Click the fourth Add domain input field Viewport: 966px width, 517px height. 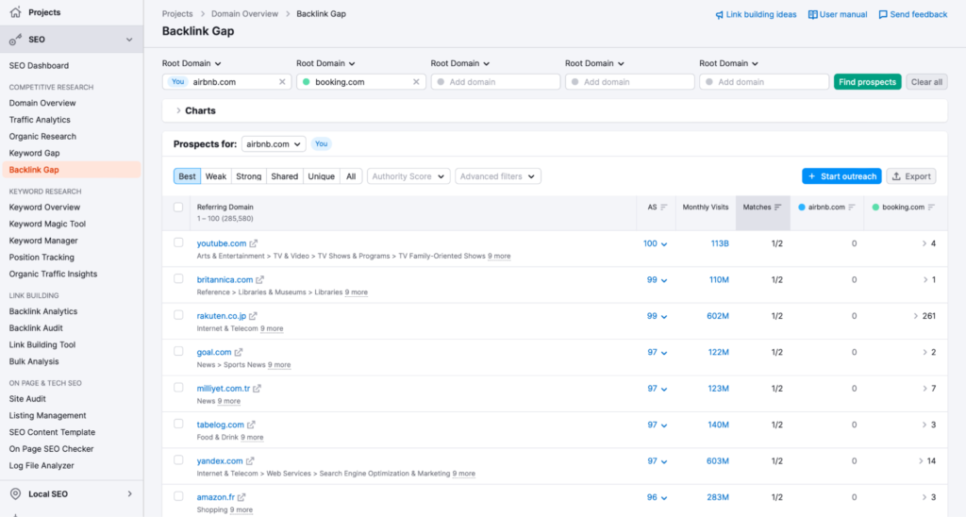(629, 82)
